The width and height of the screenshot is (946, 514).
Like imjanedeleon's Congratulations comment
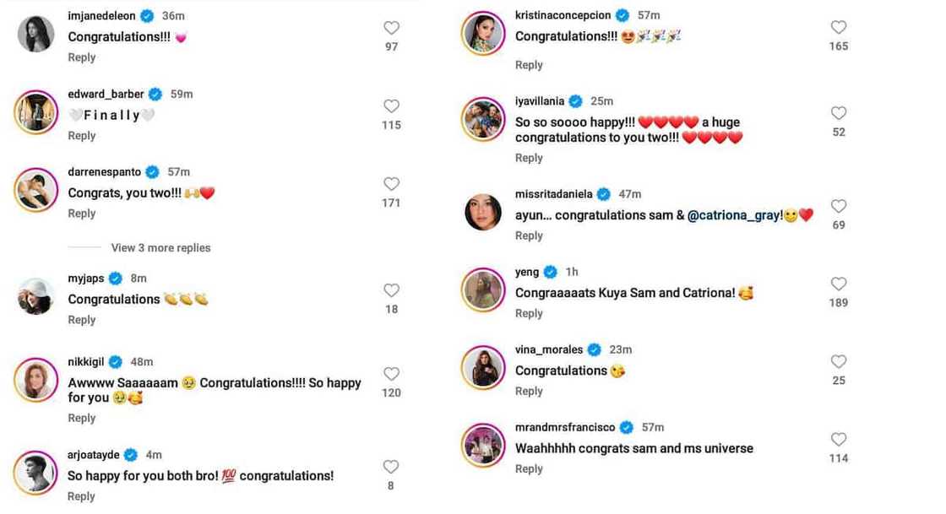click(x=391, y=28)
